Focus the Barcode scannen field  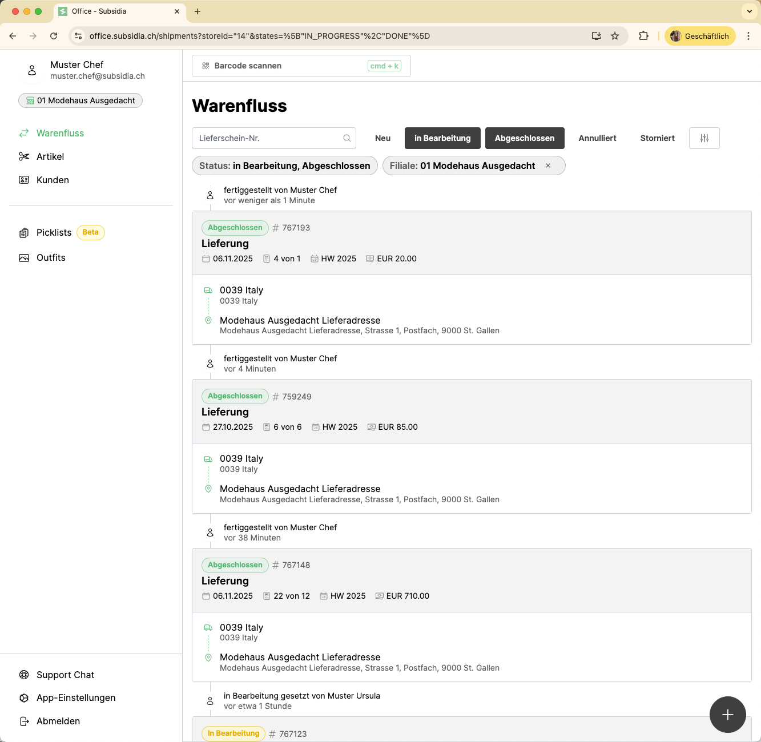pos(301,66)
